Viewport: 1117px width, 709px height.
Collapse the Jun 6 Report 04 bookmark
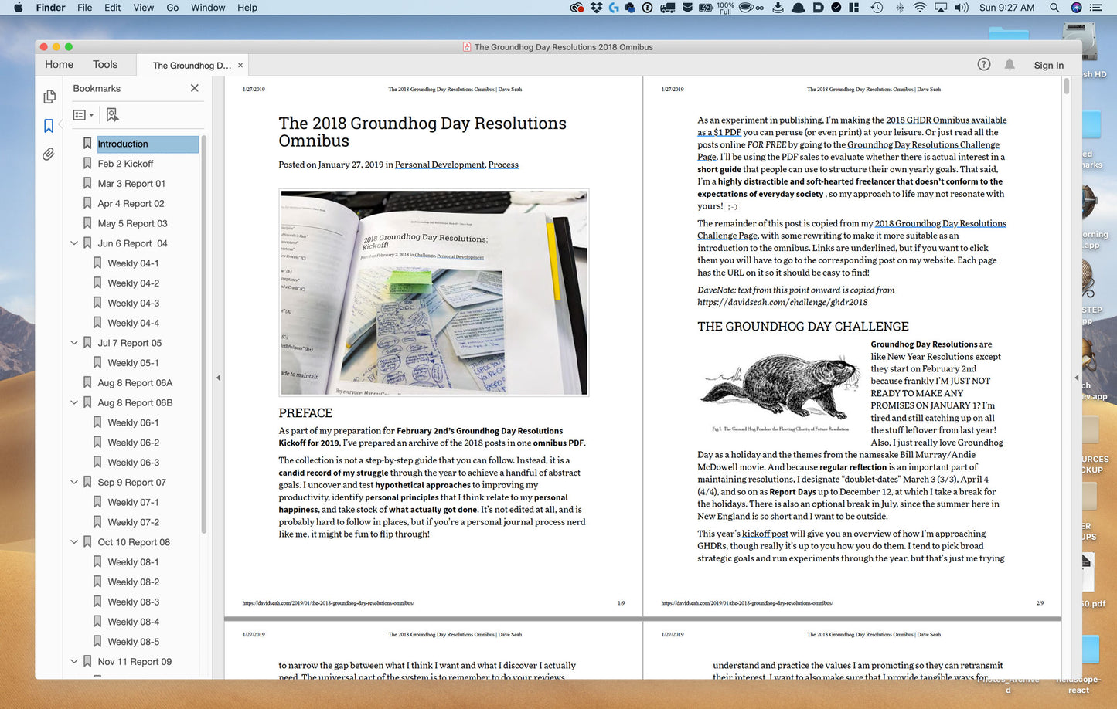click(x=74, y=243)
